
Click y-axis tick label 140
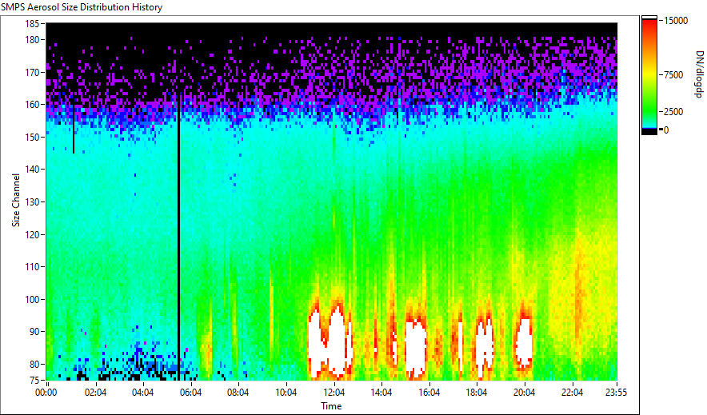coord(32,170)
